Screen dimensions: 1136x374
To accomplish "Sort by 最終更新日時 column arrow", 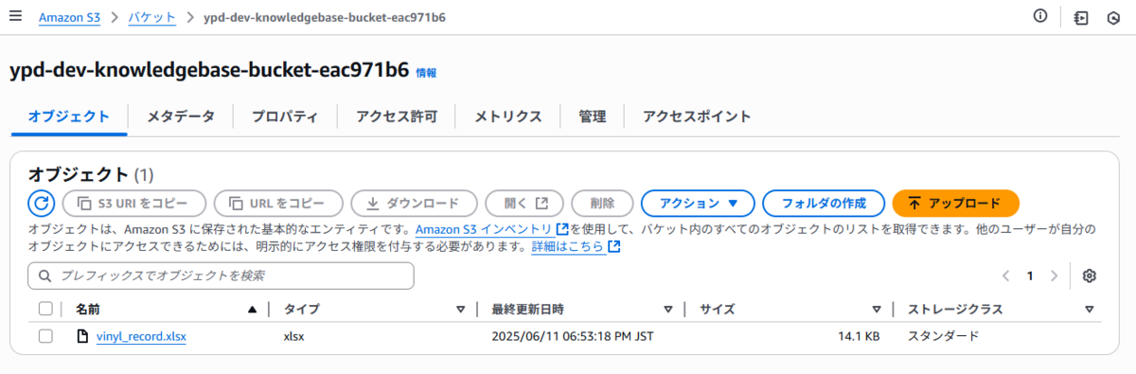I will [668, 309].
